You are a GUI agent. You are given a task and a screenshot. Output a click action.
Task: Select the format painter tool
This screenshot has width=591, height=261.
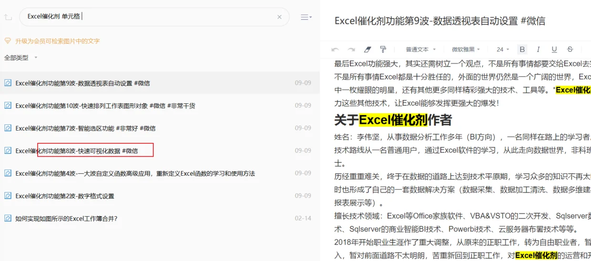383,50
